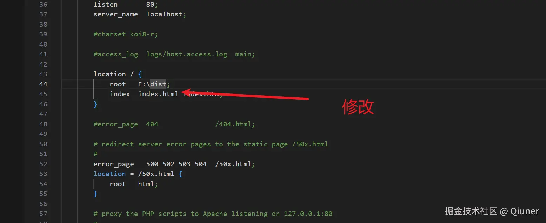Click the closing brace on line 46

tap(95, 104)
